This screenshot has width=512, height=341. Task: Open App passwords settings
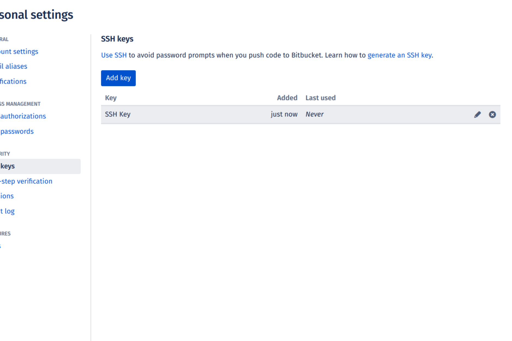point(17,131)
